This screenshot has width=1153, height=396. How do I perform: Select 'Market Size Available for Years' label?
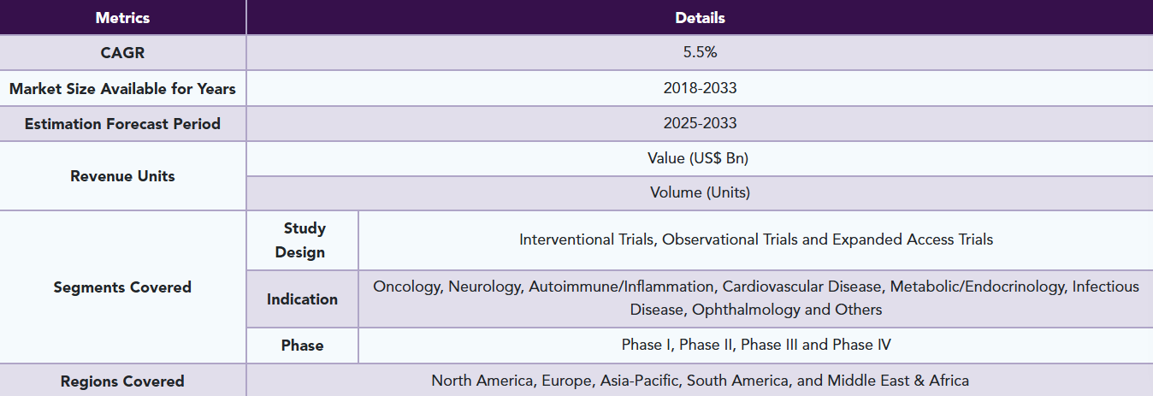[x=122, y=88]
